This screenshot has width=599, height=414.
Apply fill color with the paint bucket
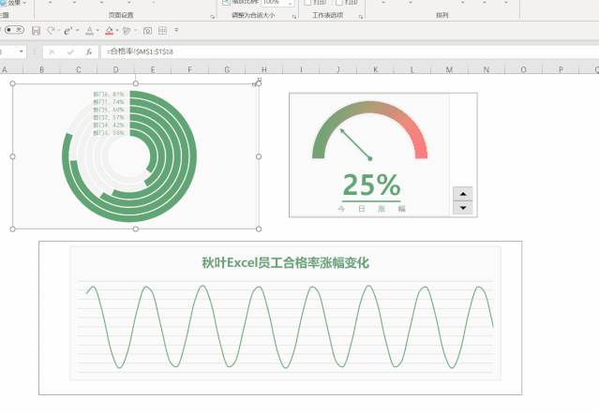110,31
